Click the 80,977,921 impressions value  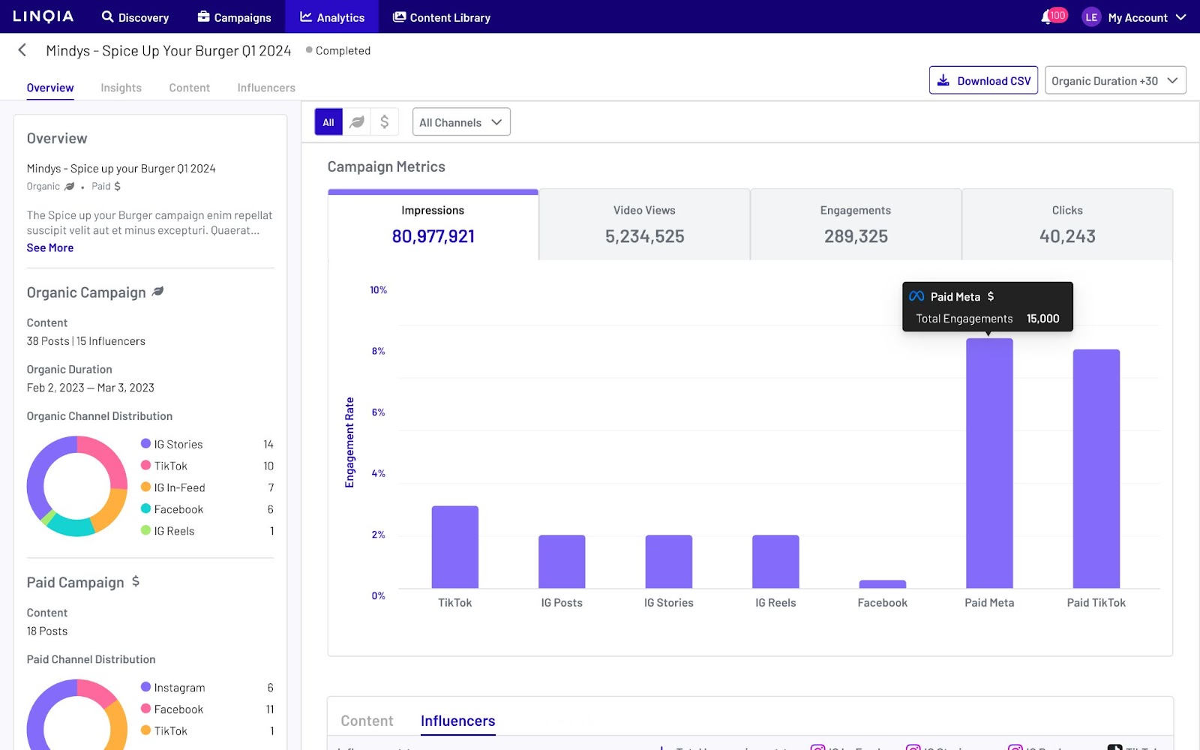[x=433, y=236]
